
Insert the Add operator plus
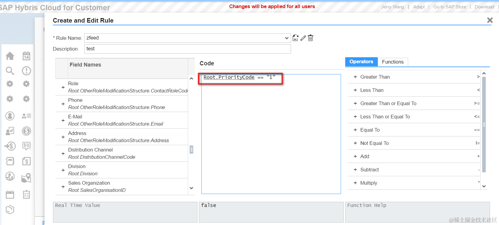pyautogui.click(x=355, y=156)
